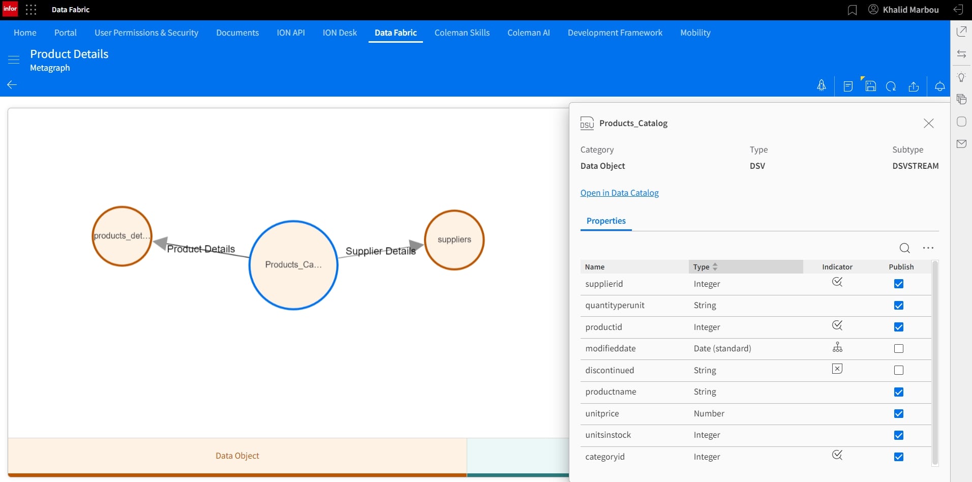Select the Products_Ca... center graph node
Viewport: 972px width, 482px height.
293,265
